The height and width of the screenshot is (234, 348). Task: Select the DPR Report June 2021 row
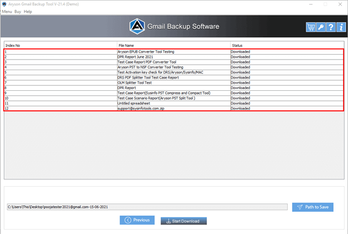[174, 57]
